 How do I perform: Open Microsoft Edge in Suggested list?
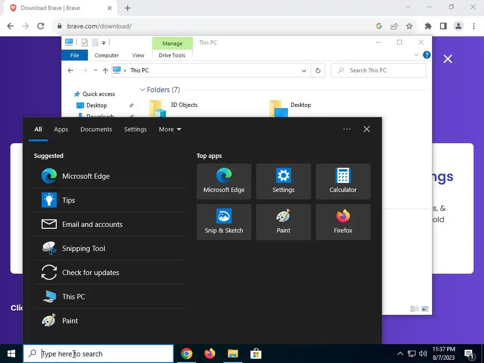click(110, 176)
